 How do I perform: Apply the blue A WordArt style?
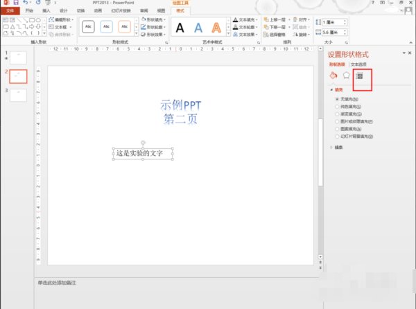pyautogui.click(x=198, y=28)
